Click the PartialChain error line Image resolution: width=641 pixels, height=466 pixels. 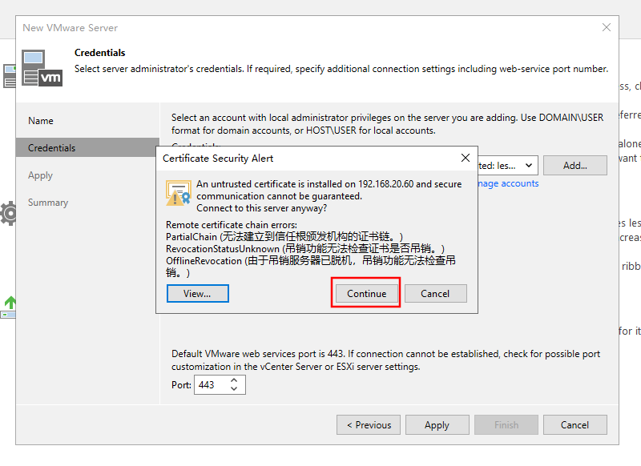coord(284,237)
